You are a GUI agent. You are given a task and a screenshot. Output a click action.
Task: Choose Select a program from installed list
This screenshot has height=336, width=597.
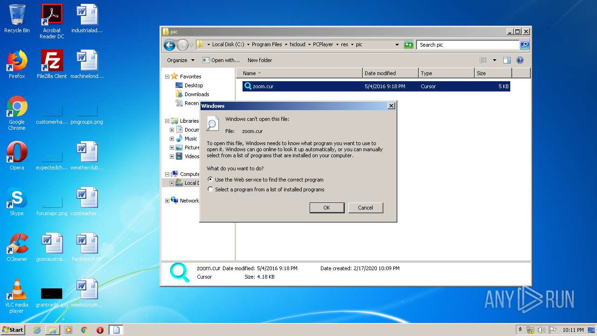[266, 189]
